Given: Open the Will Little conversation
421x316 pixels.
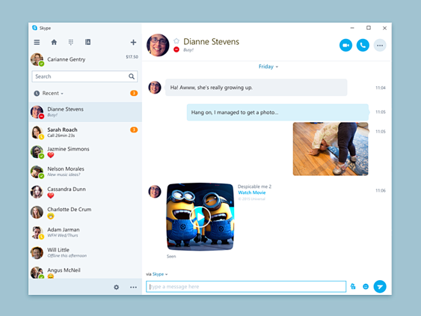Looking at the screenshot, I should [85, 253].
